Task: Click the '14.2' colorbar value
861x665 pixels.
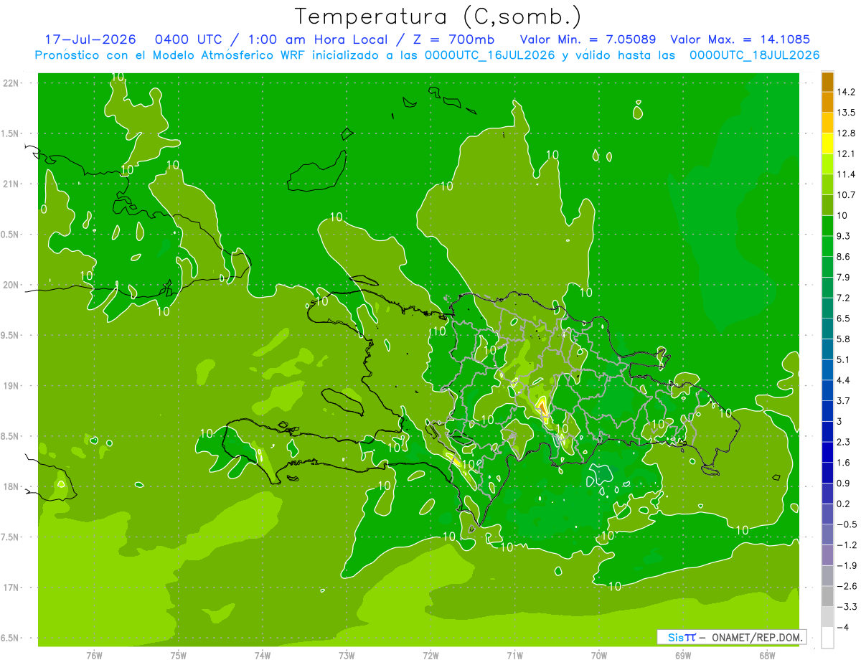Action: [x=847, y=92]
